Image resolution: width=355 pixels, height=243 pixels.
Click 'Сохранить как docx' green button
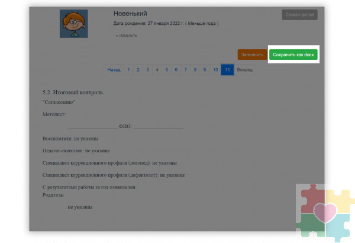point(294,55)
